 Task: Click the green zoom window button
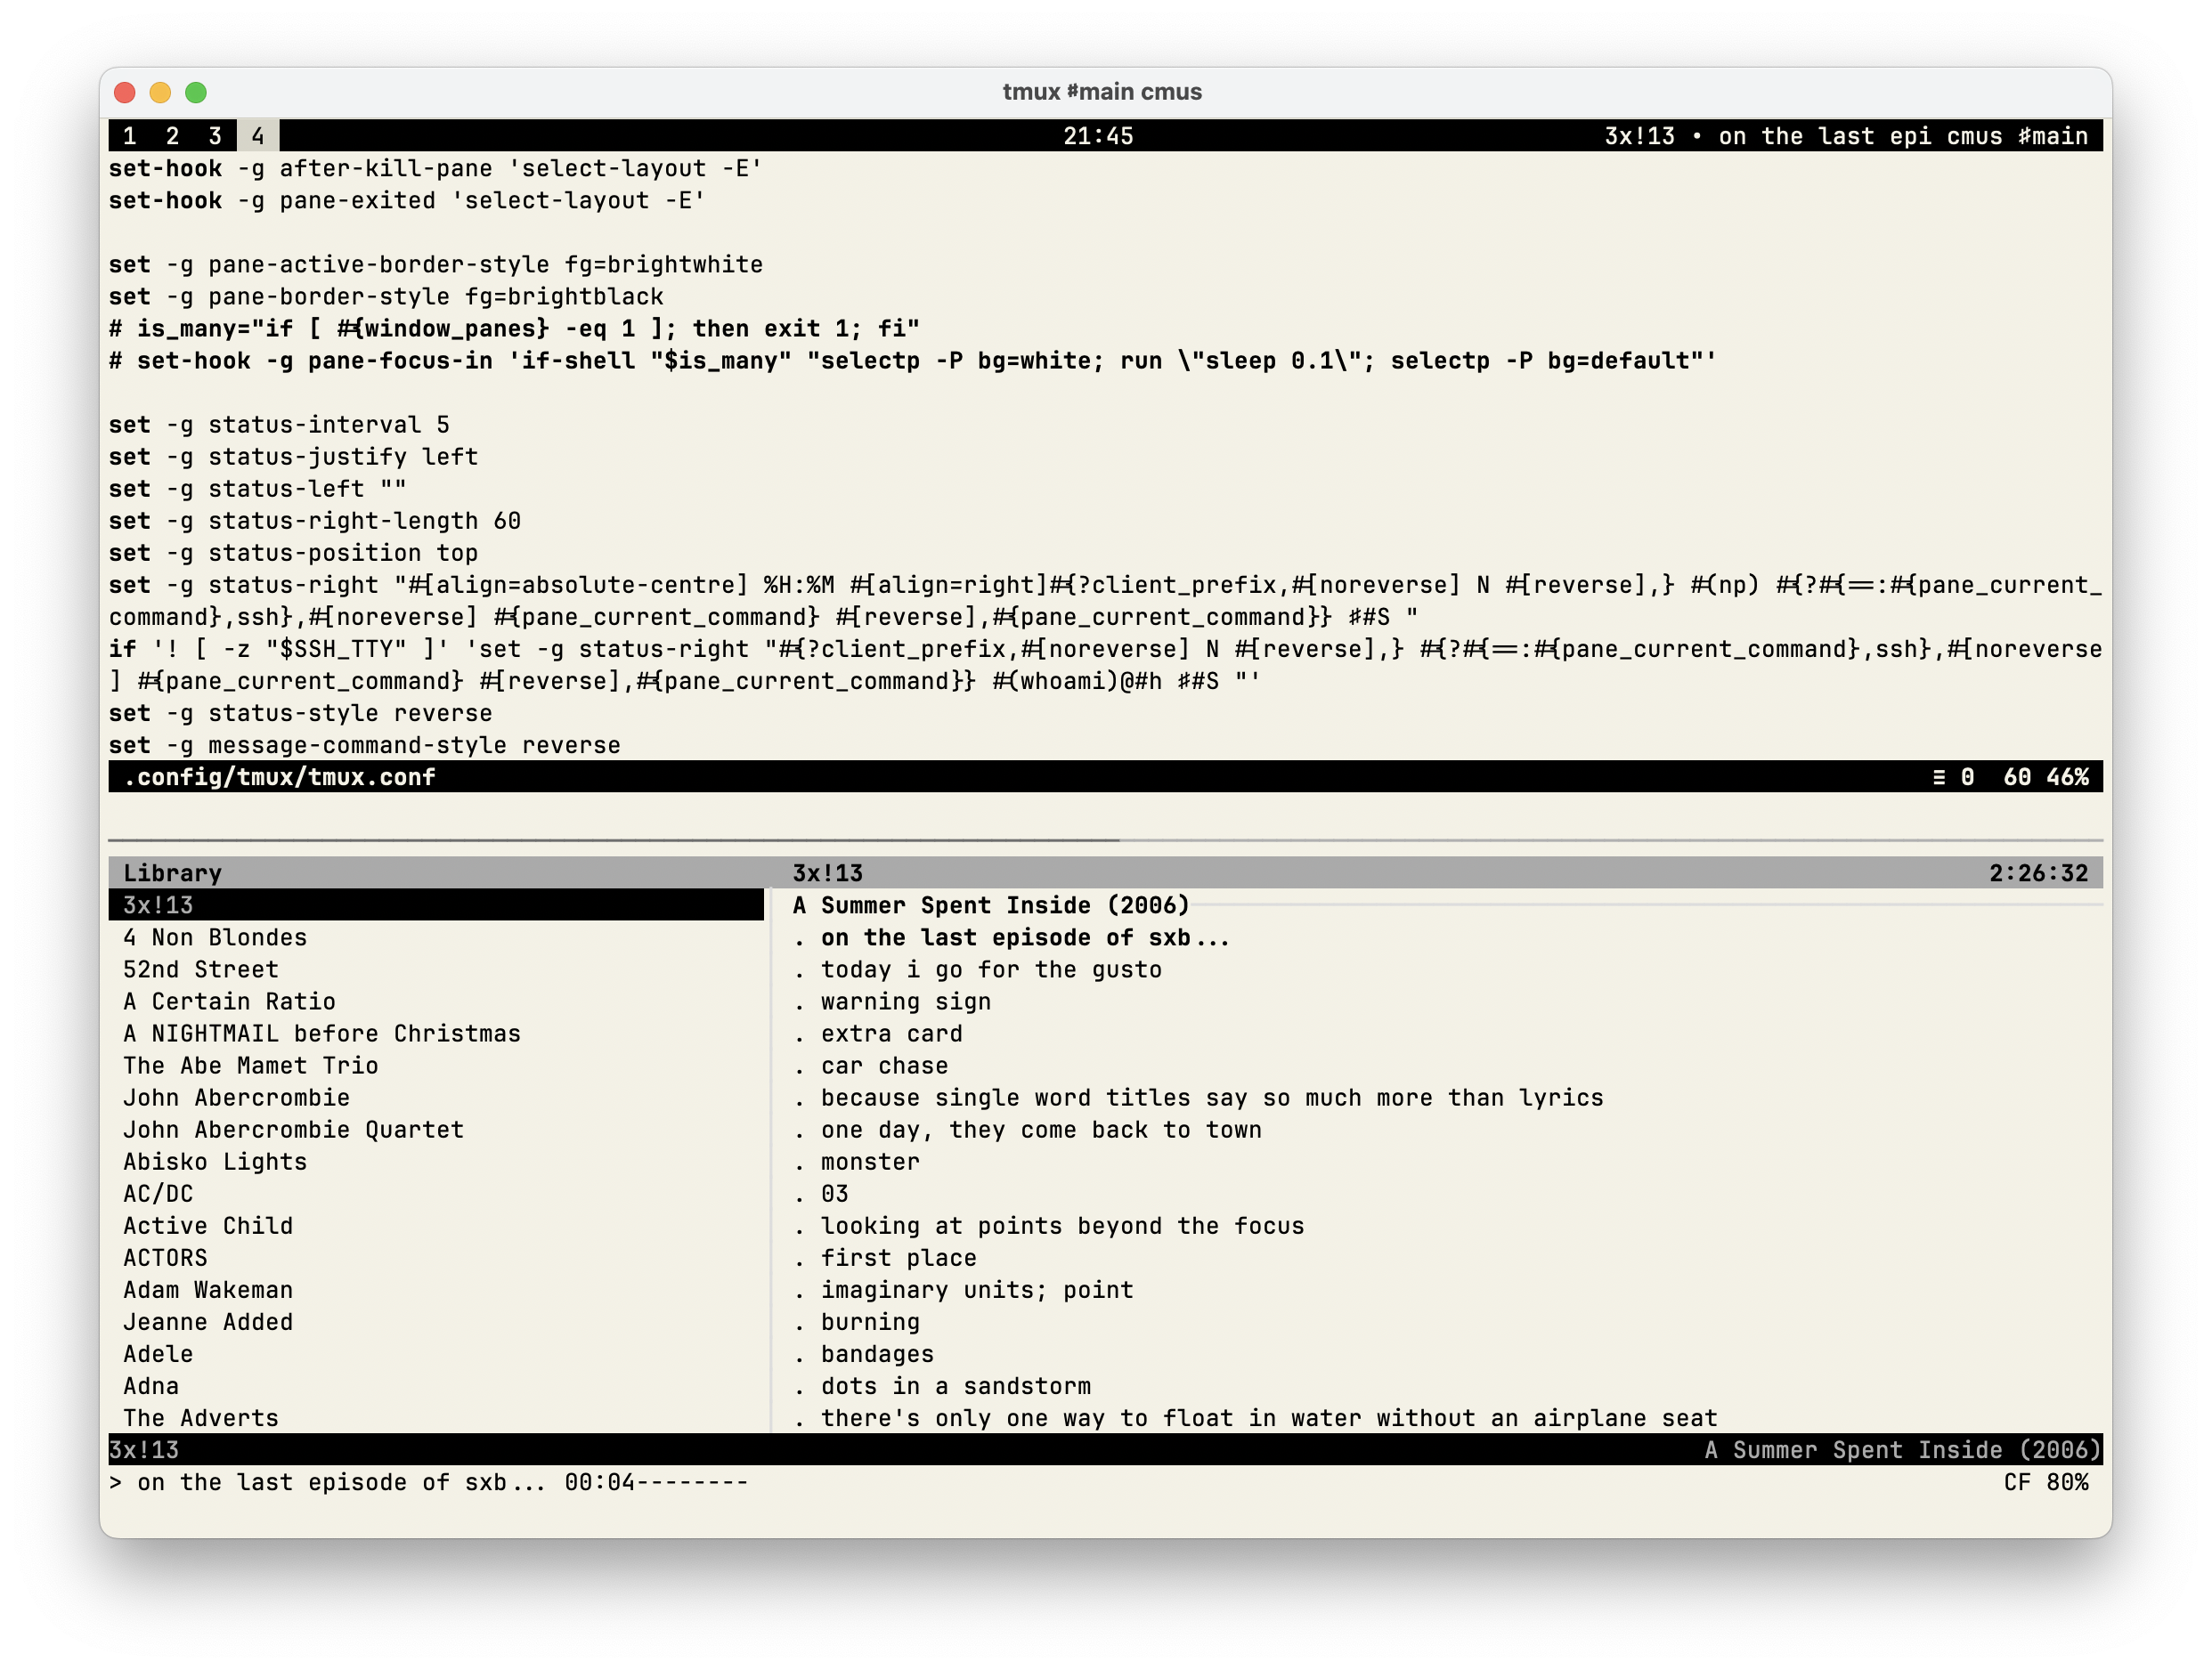tap(196, 93)
